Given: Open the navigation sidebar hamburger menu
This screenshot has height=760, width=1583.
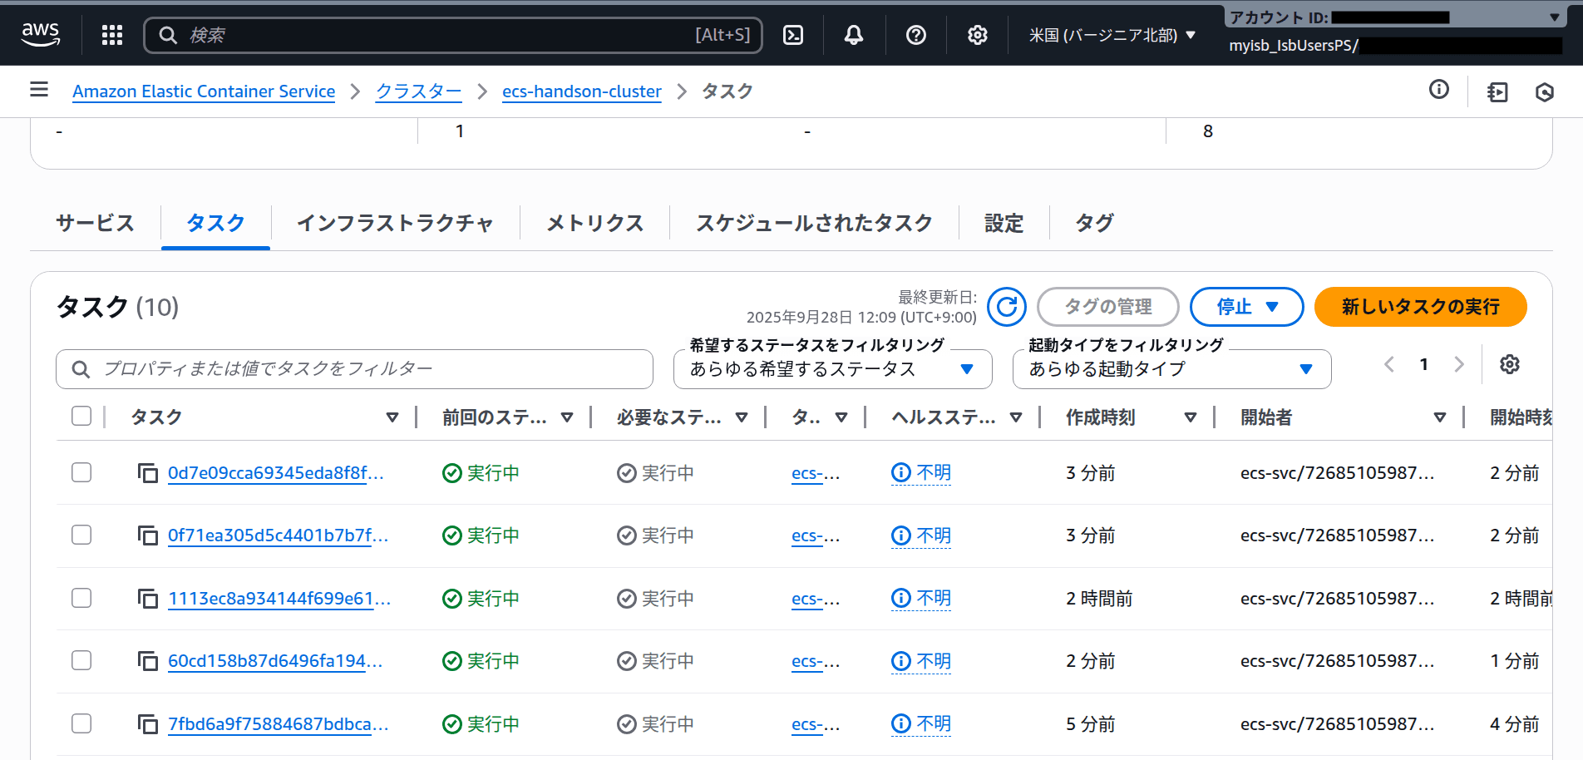Looking at the screenshot, I should pos(38,90).
